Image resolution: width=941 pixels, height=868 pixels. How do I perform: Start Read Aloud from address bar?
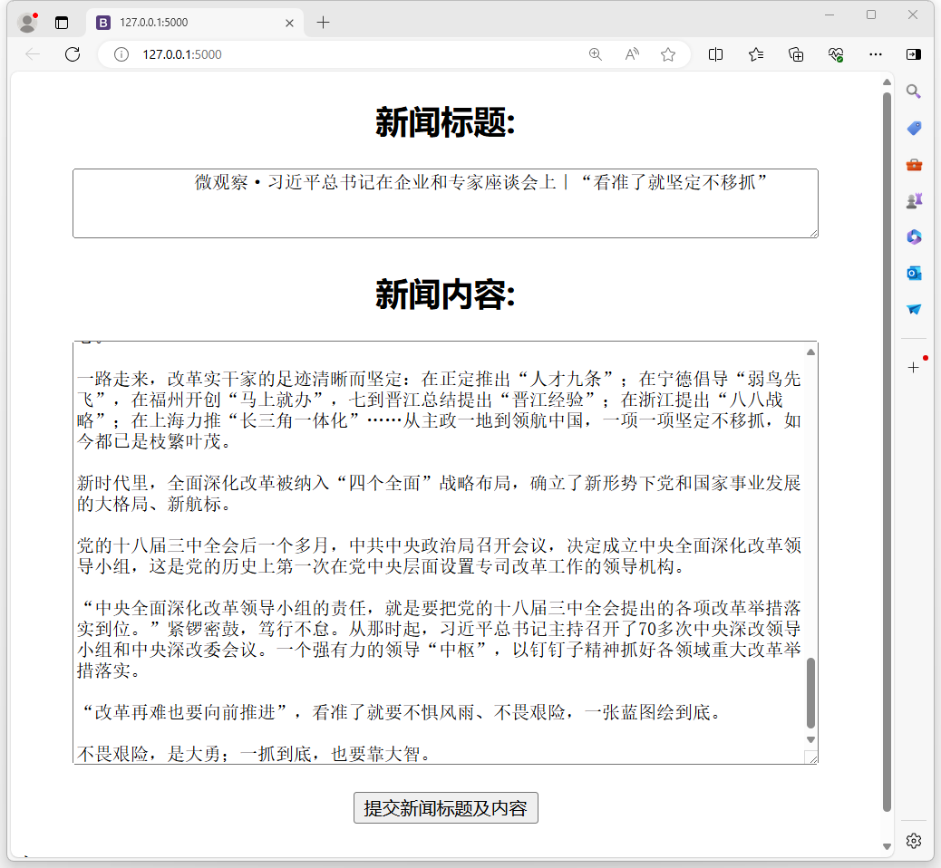632,54
